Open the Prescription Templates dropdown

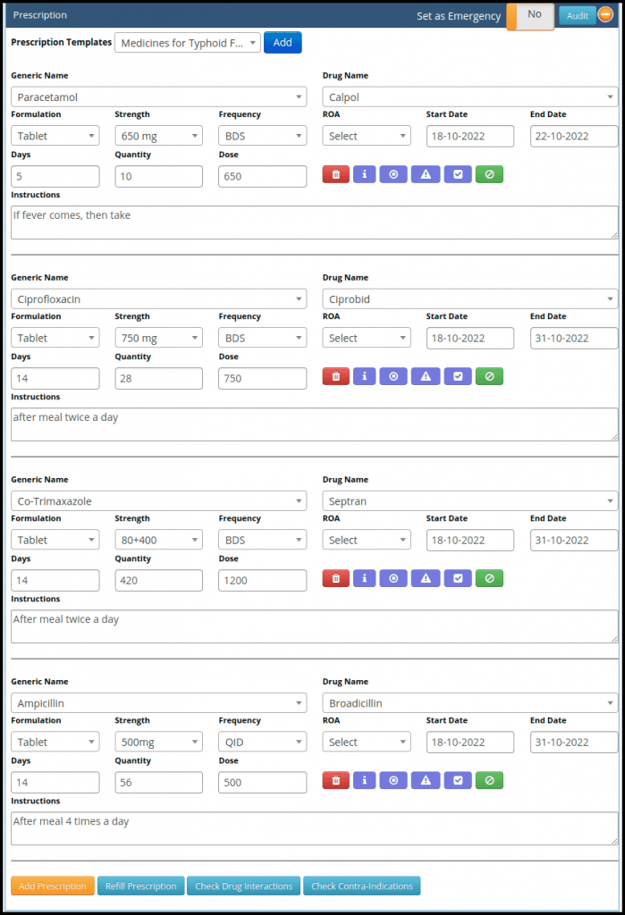188,42
